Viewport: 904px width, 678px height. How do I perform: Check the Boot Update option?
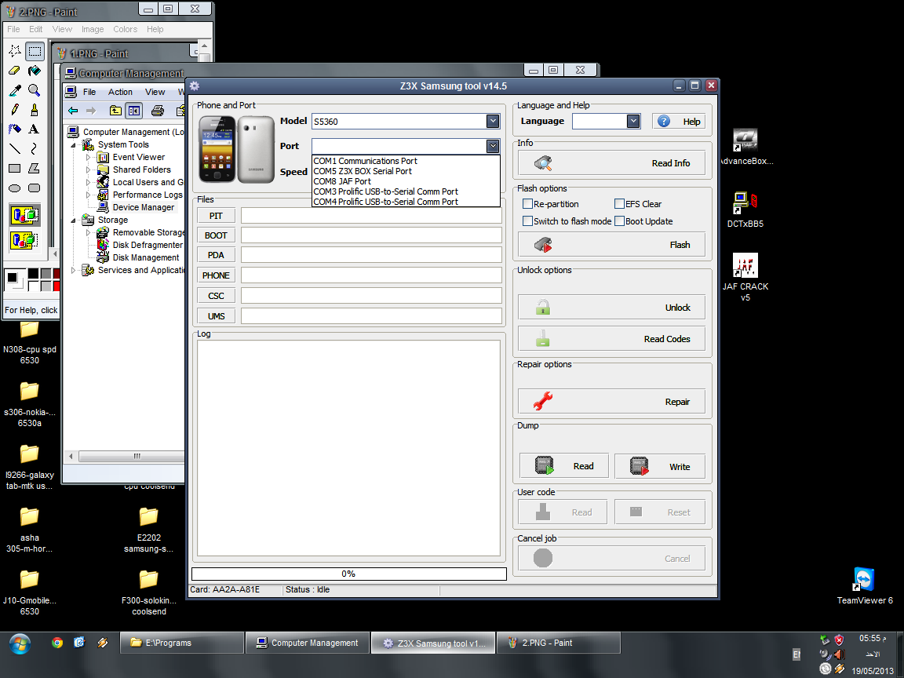pyautogui.click(x=619, y=221)
